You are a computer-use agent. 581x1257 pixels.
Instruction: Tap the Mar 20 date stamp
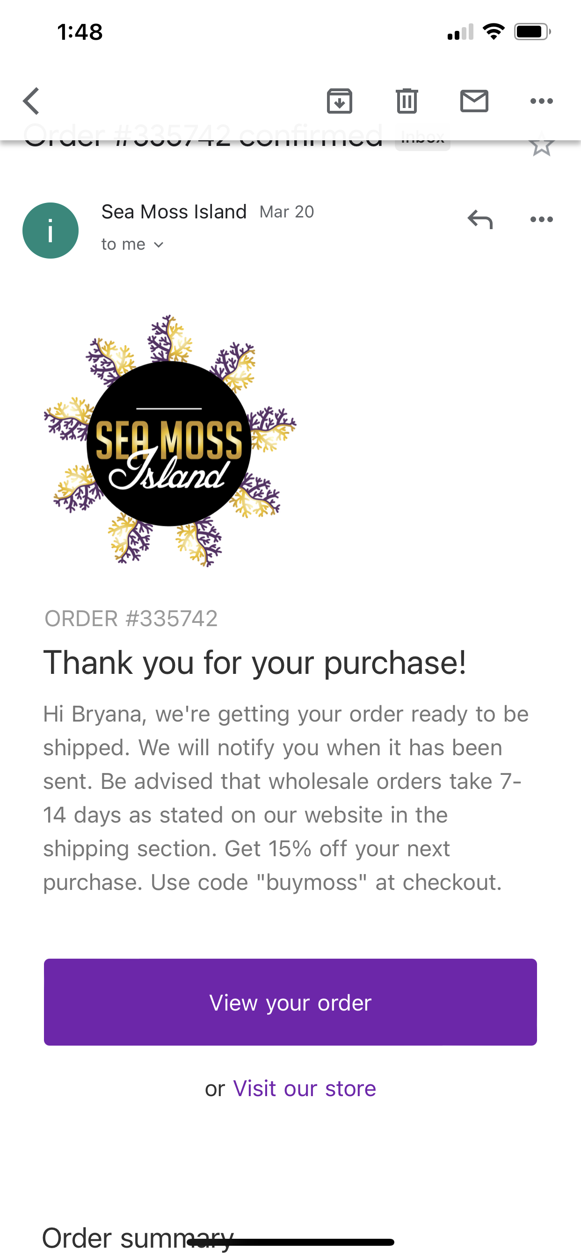pos(287,212)
